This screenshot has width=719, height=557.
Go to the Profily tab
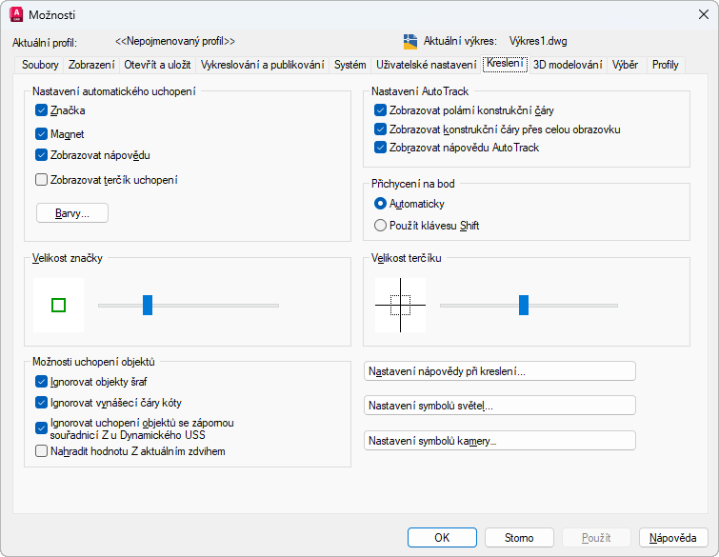(665, 65)
